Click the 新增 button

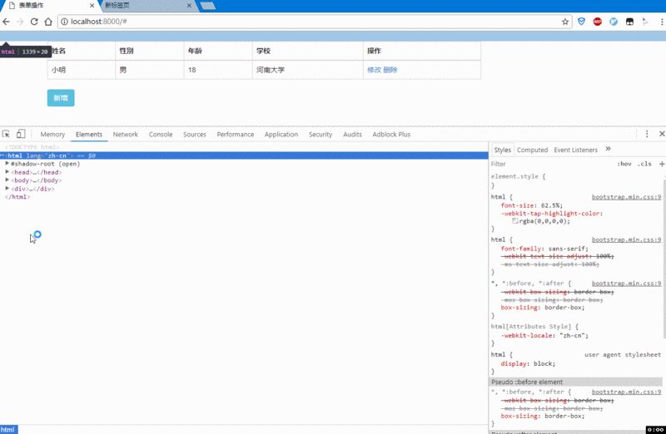tap(61, 98)
